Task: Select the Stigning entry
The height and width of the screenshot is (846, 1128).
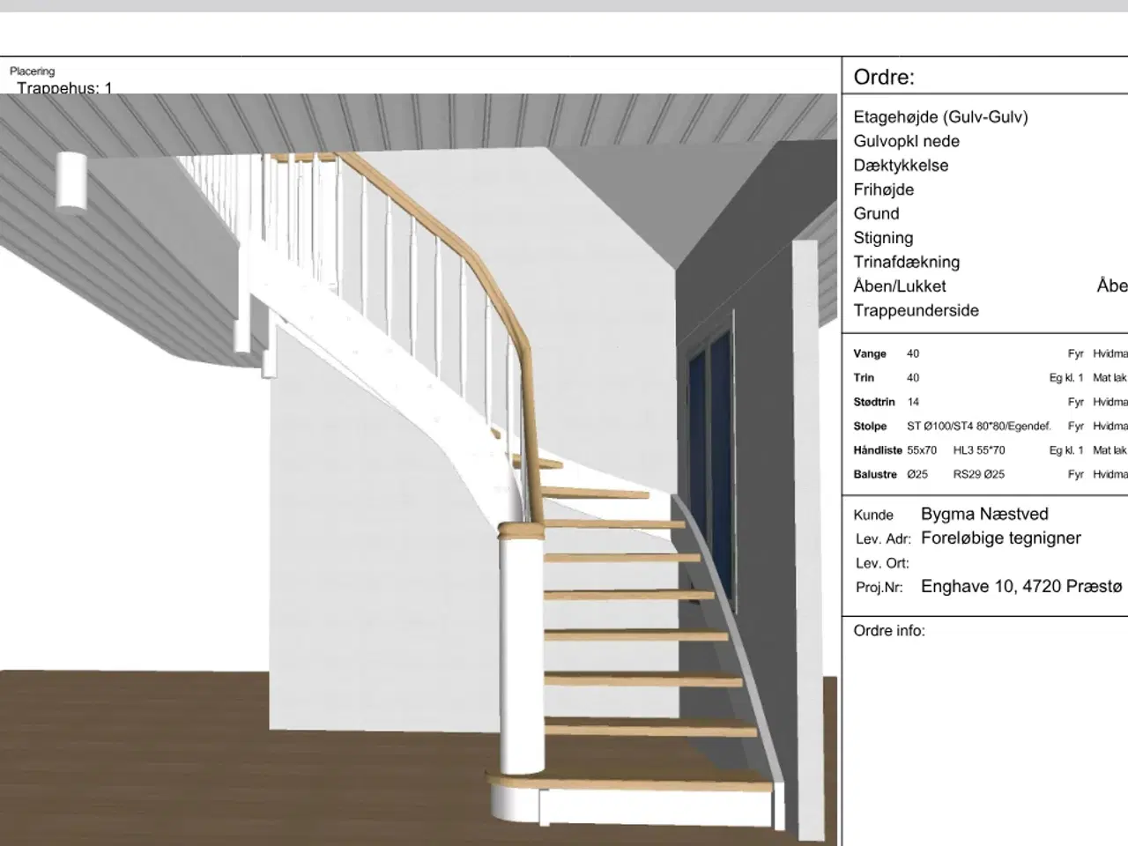Action: click(883, 238)
